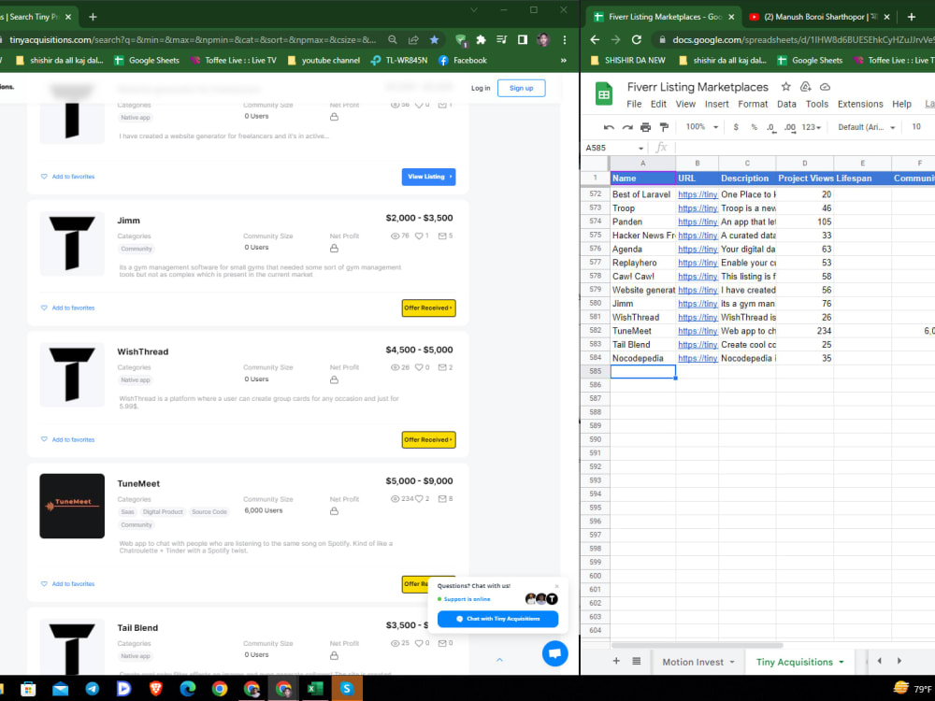Apply currency format with the dollar icon
935x701 pixels.
coord(736,127)
